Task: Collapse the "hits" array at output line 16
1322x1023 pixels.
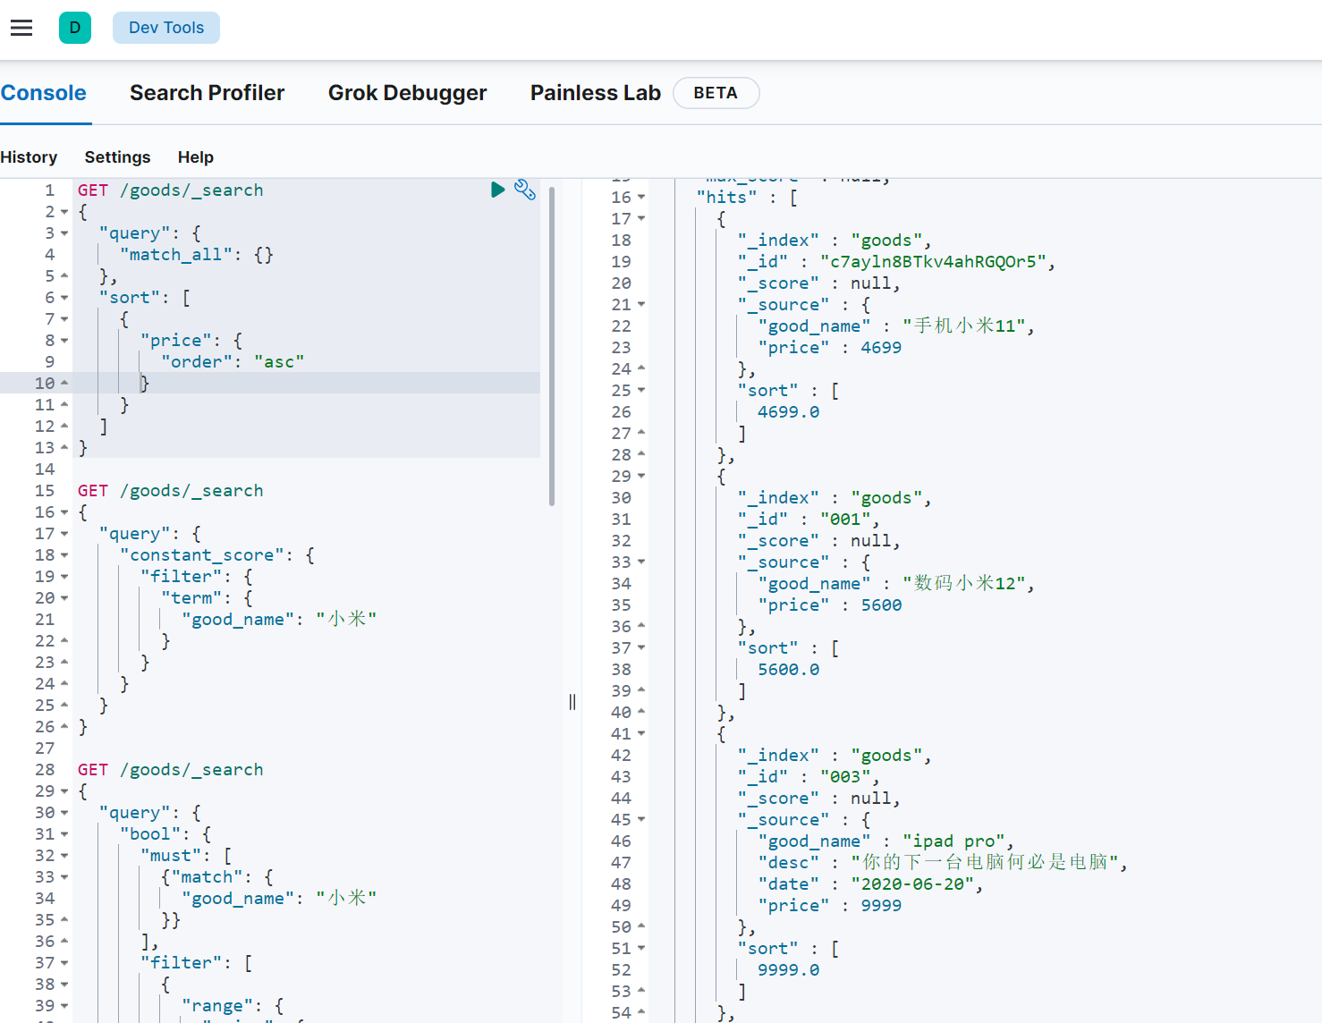Action: [x=641, y=198]
